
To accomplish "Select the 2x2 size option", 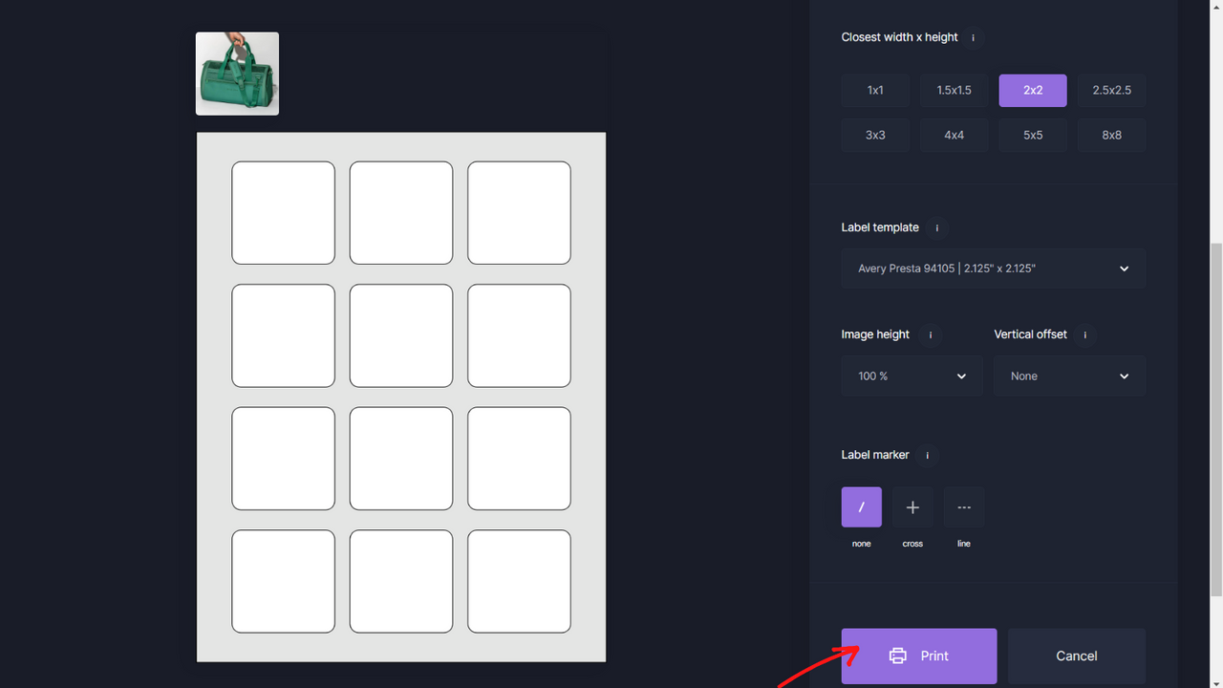I will pyautogui.click(x=1033, y=90).
